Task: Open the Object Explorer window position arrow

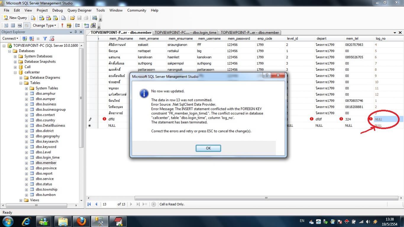Action: 71,32
